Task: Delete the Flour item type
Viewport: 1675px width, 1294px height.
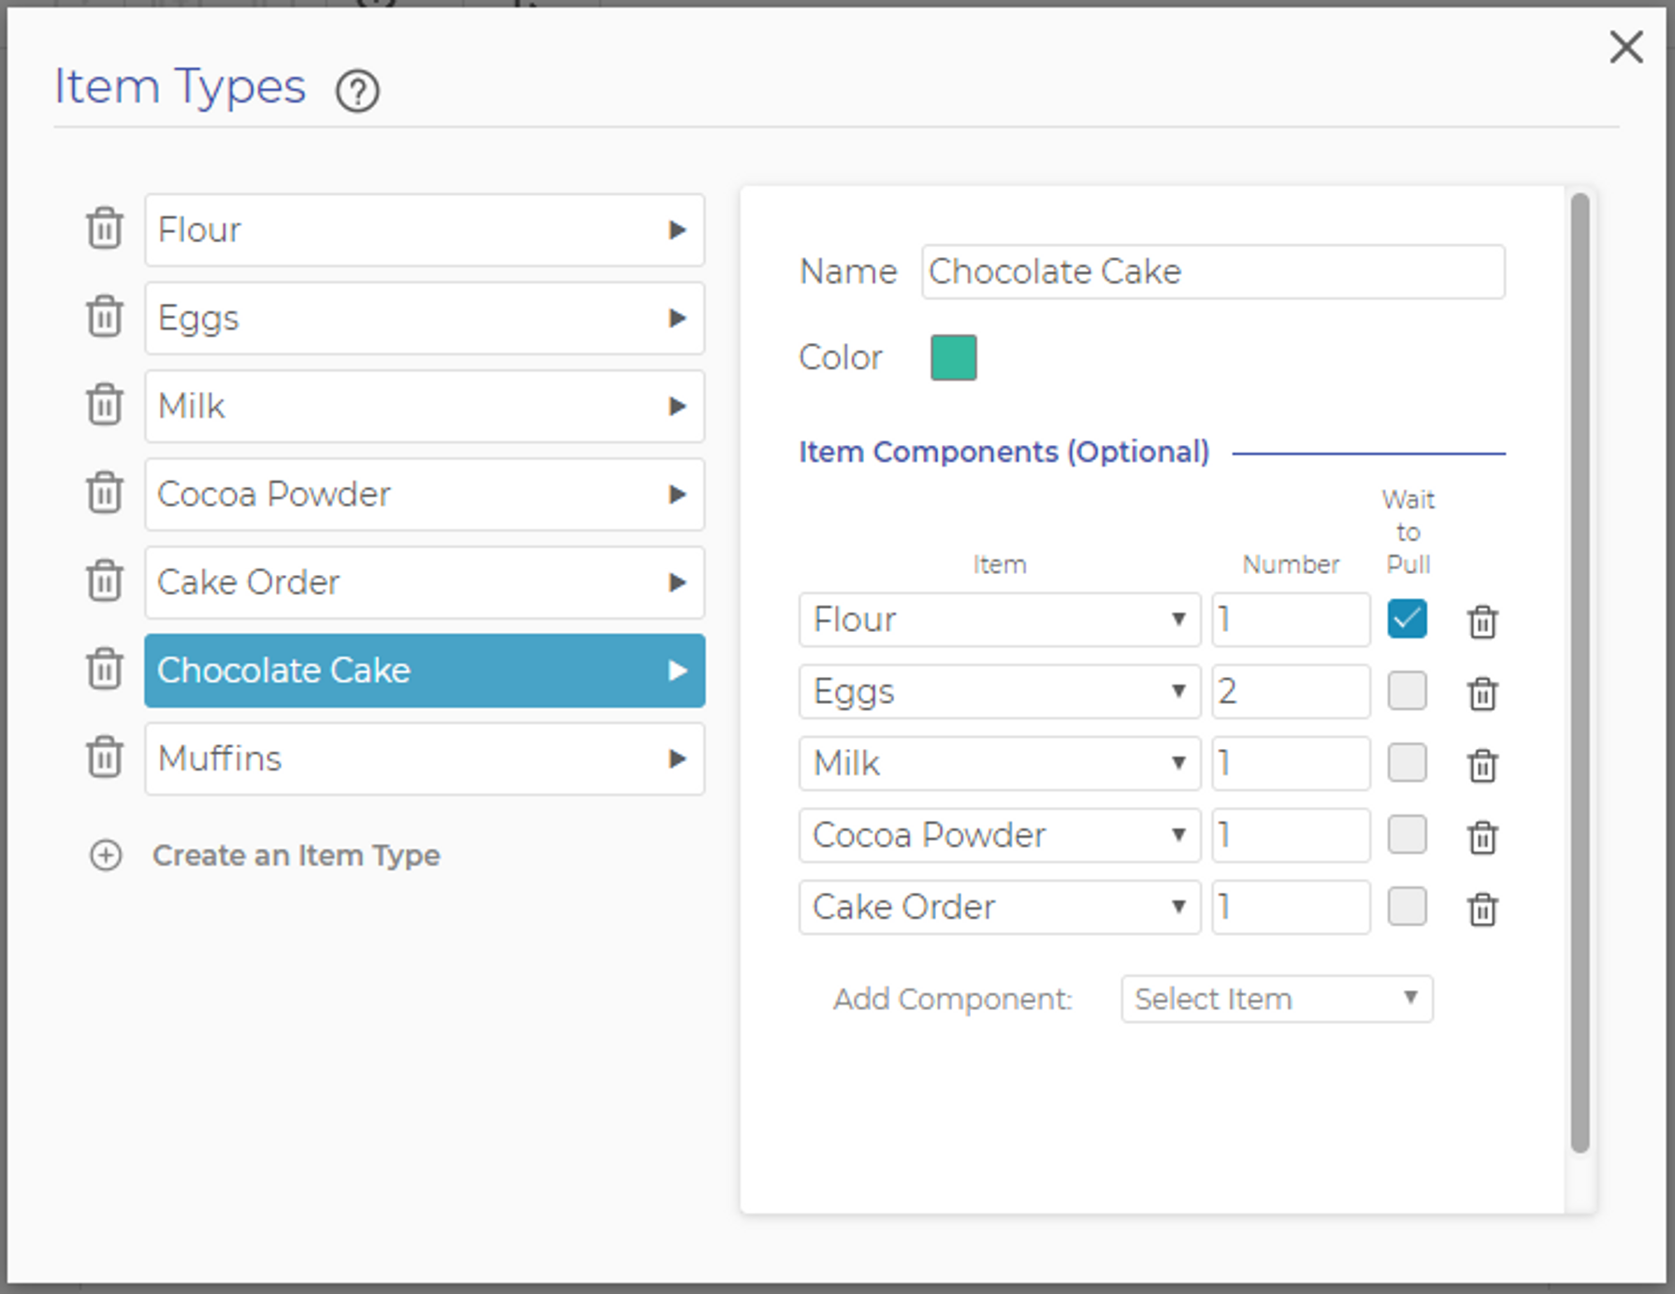Action: (x=105, y=229)
